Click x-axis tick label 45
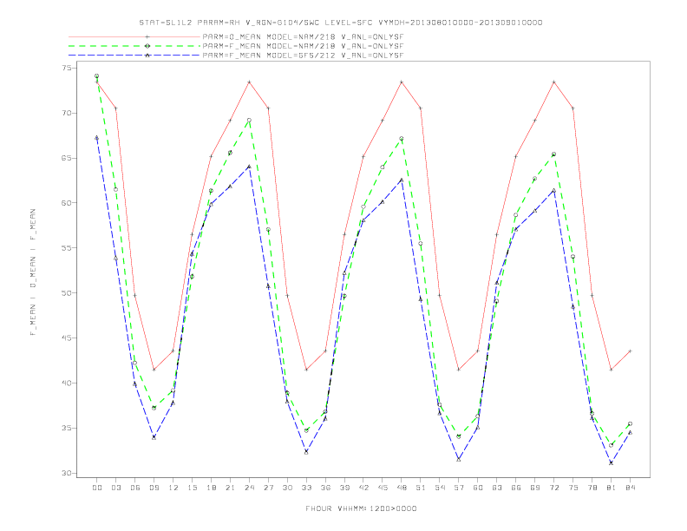This screenshot has height=531, width=687. (383, 488)
